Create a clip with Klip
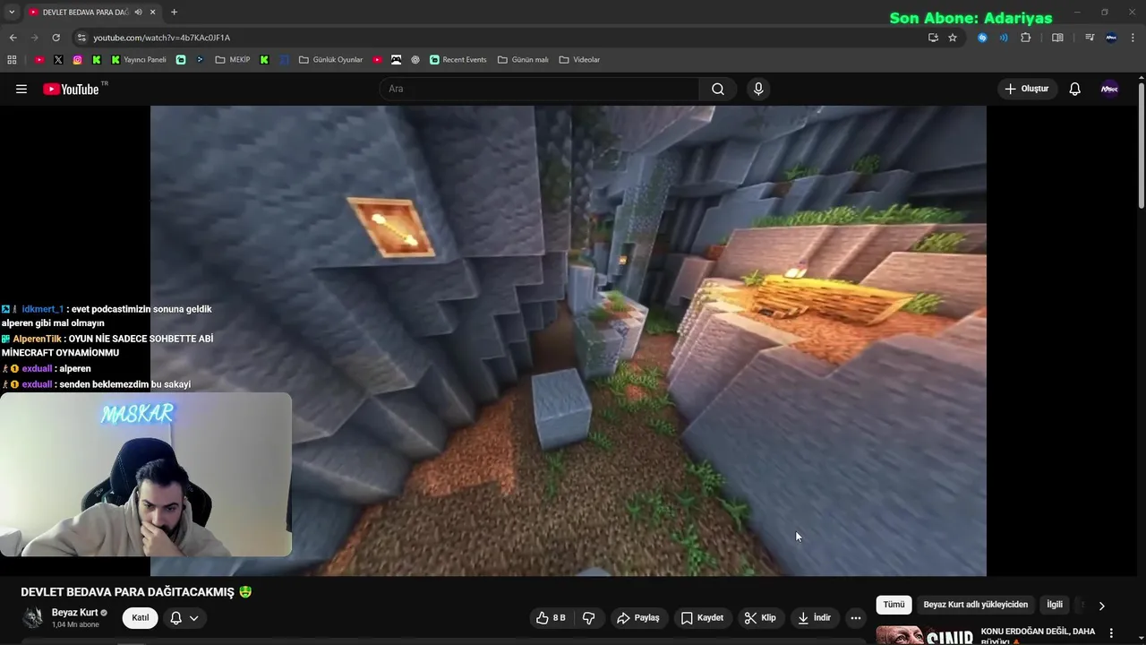This screenshot has width=1146, height=645. (760, 618)
